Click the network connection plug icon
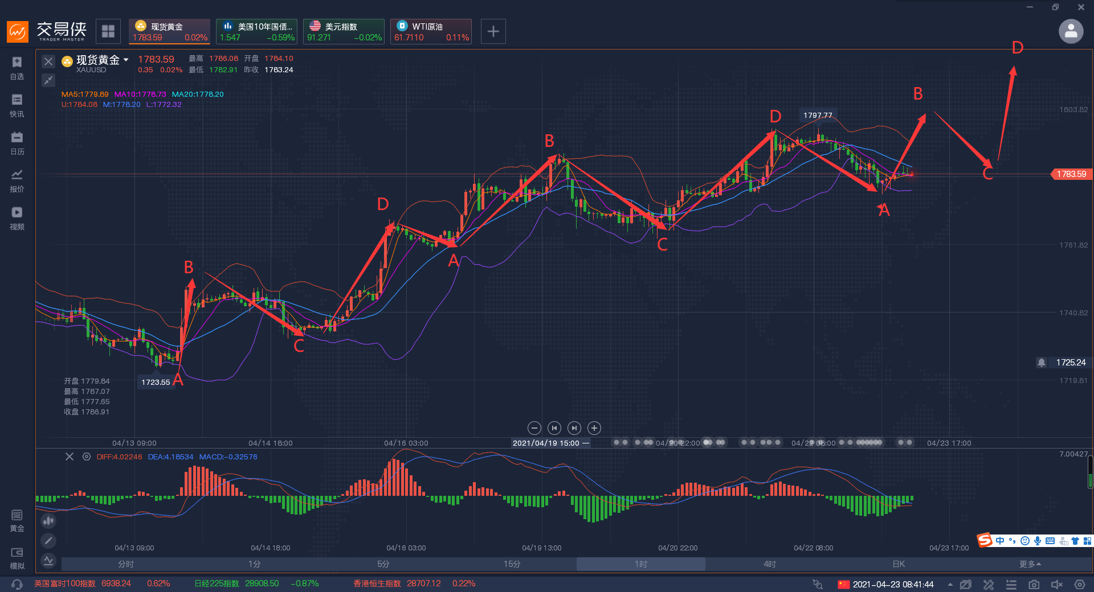 [x=818, y=585]
